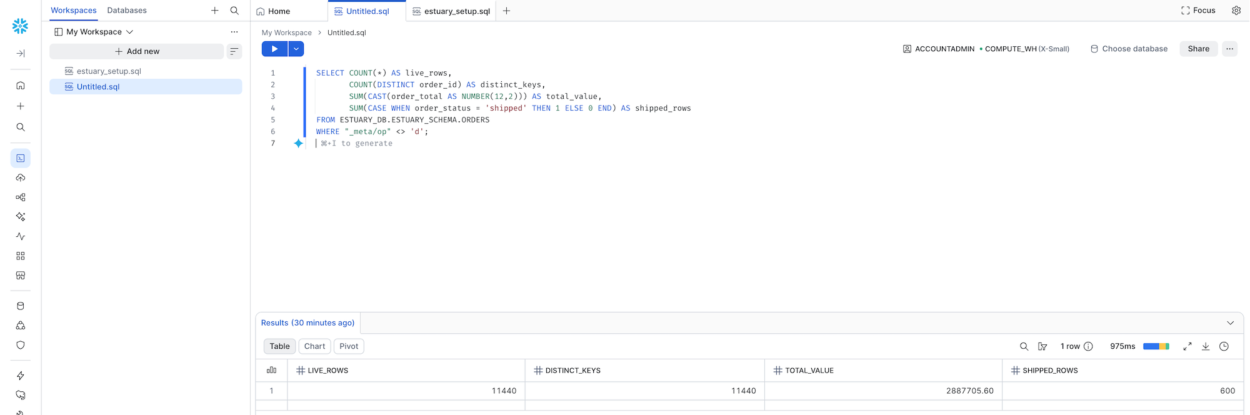This screenshot has width=1250, height=415.
Task: Switch to estuary_setup.sql editor tab
Action: pyautogui.click(x=451, y=11)
